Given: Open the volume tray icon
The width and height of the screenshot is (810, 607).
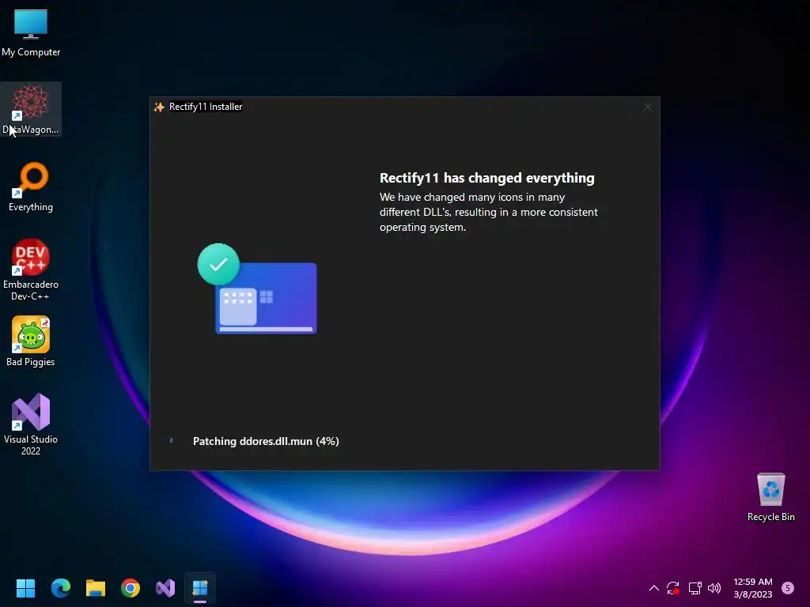Looking at the screenshot, I should tap(714, 588).
